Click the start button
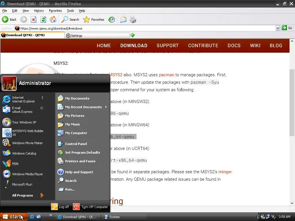 (14, 217)
